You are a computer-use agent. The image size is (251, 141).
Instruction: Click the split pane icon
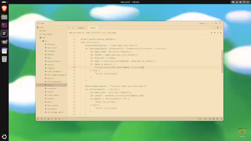(x=218, y=28)
